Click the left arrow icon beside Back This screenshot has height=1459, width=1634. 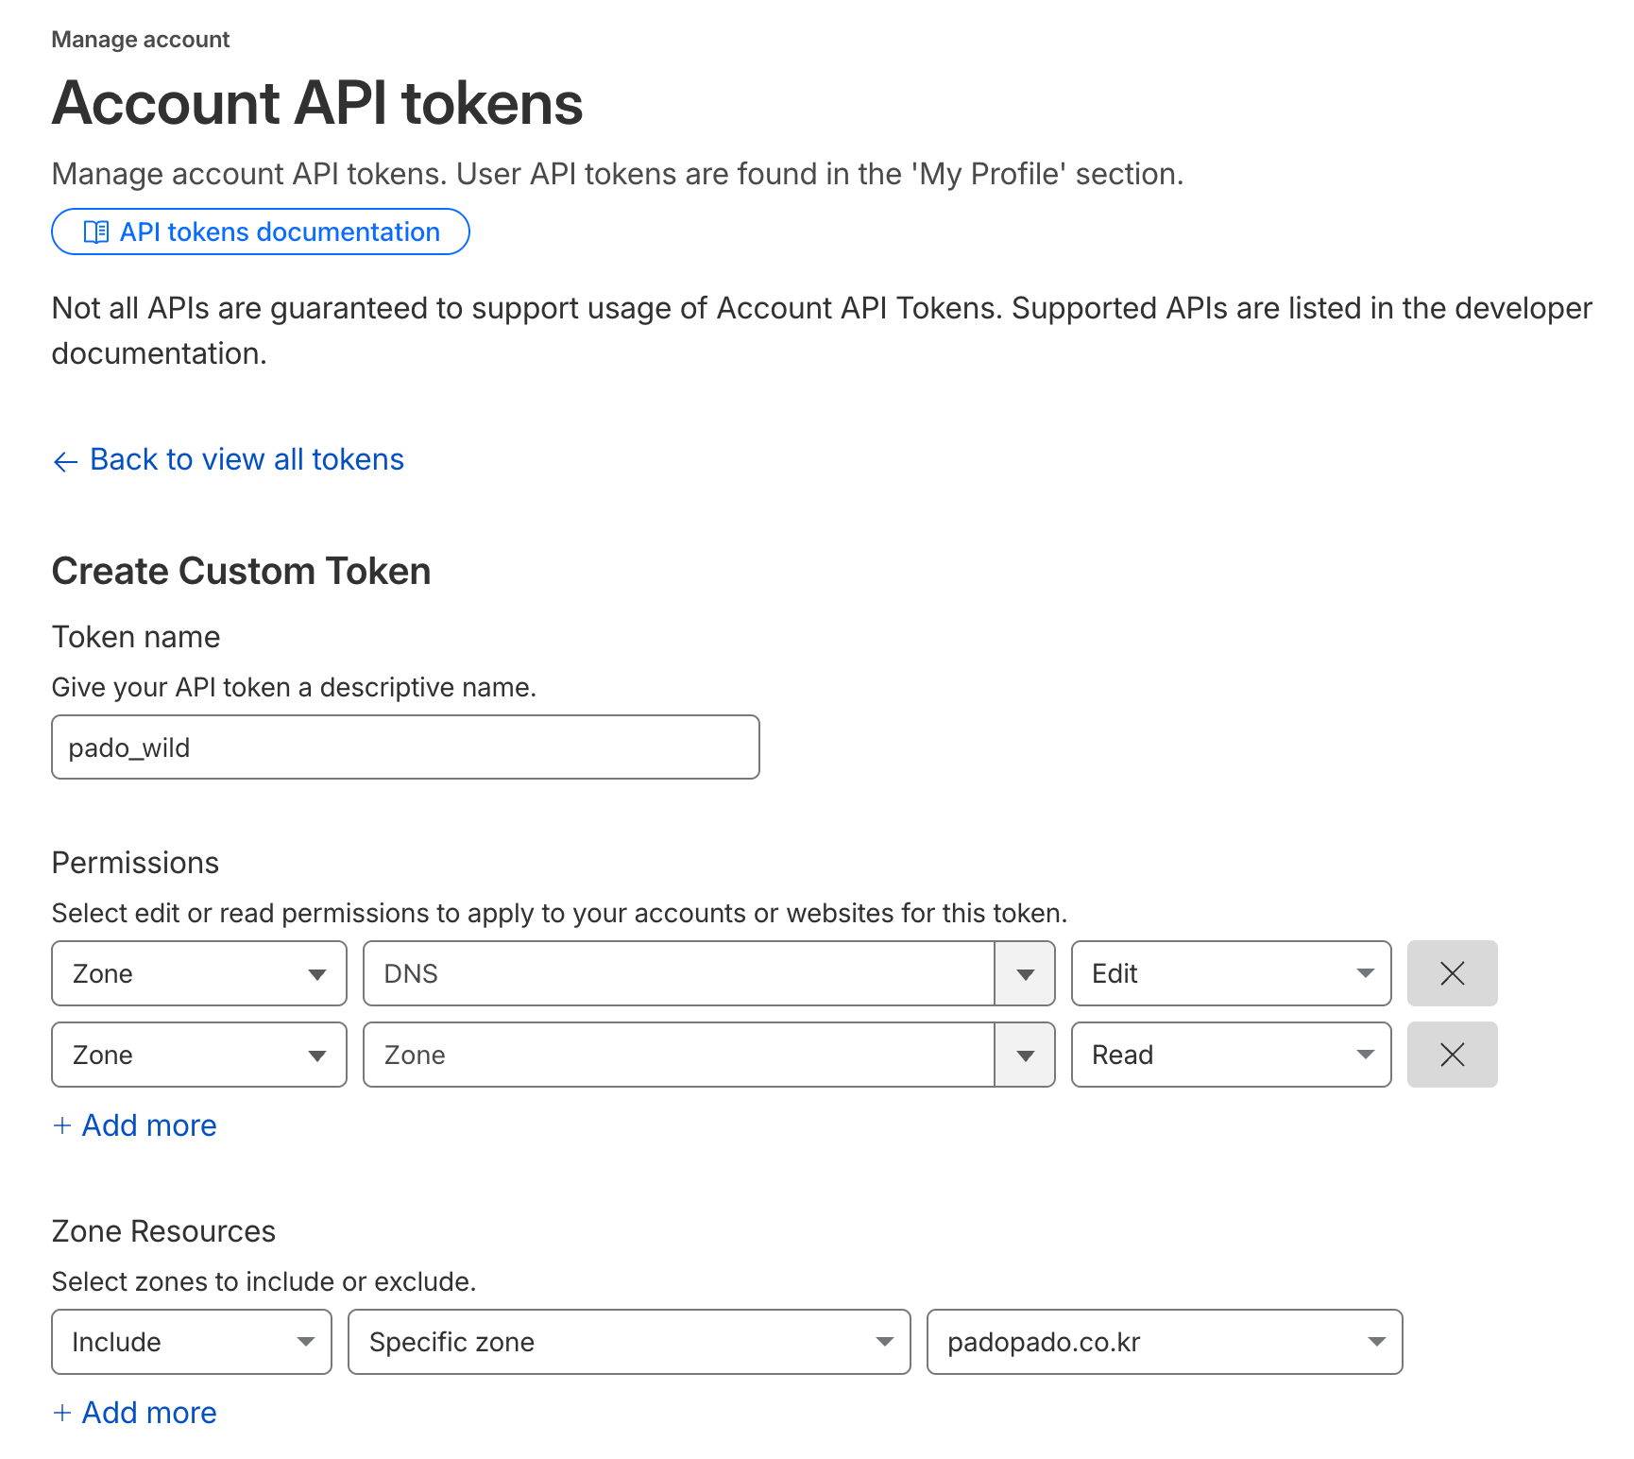pyautogui.click(x=65, y=461)
